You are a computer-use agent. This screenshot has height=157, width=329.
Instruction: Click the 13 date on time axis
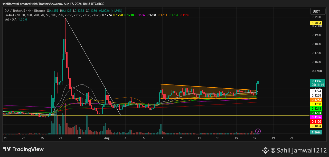(218, 138)
